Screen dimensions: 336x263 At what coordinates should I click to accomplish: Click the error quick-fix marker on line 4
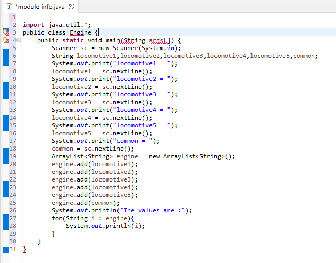(6, 40)
